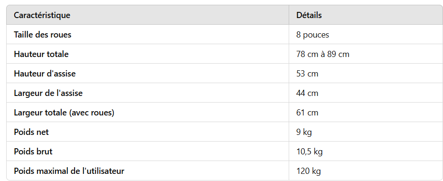Select the Largeur de l'assise label
This screenshot has width=443, height=181.
point(48,93)
